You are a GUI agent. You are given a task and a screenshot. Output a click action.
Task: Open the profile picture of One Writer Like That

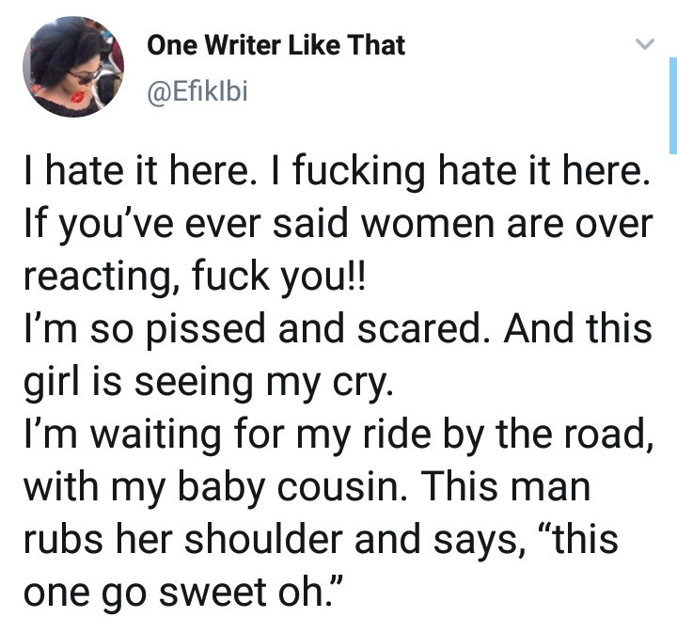[x=73, y=67]
